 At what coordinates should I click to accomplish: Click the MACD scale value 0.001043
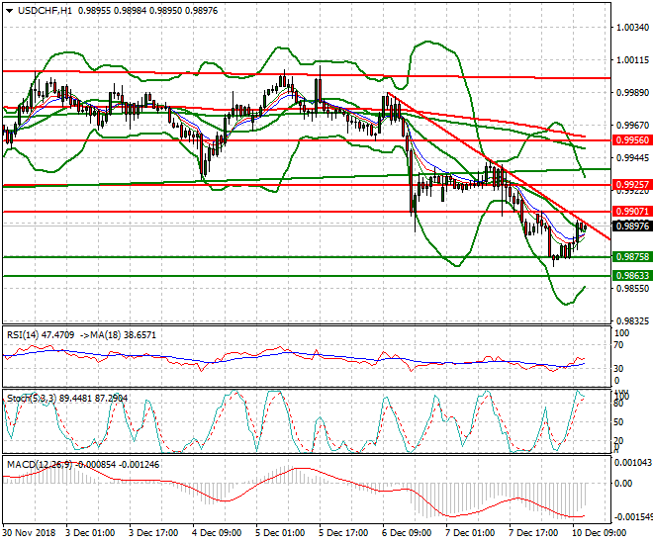[632, 463]
